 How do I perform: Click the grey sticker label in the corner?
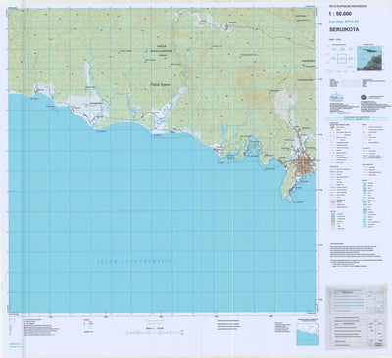coord(356,317)
